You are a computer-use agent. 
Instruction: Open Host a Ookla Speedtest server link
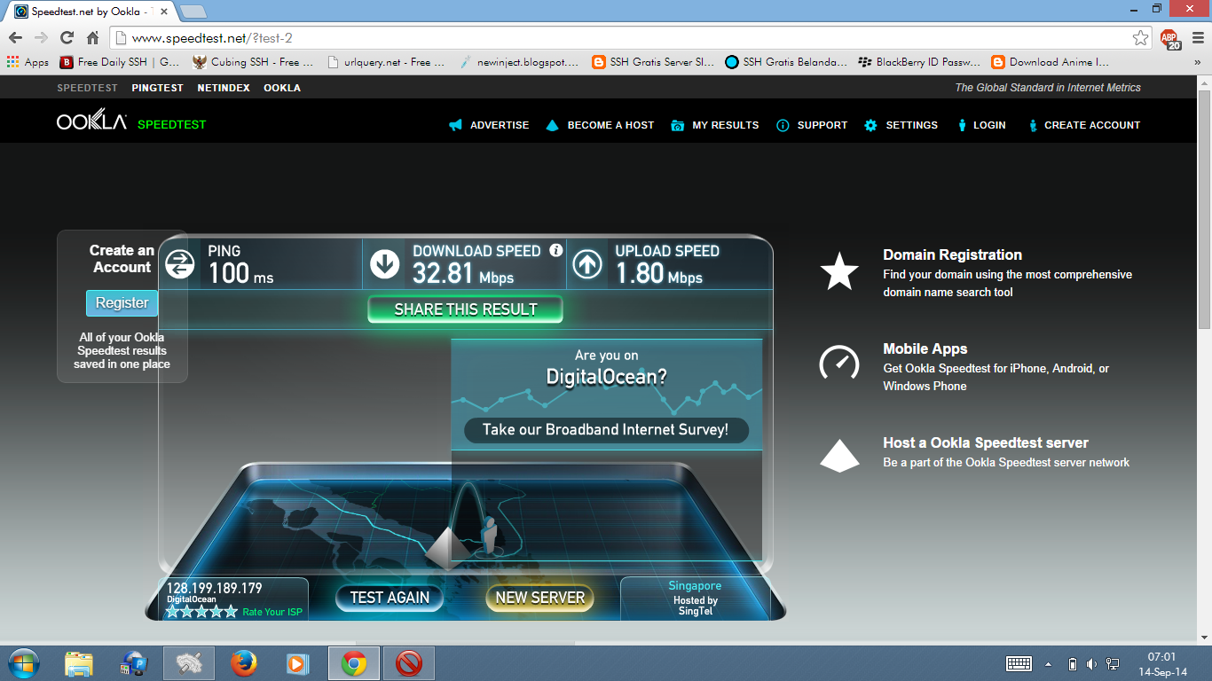coord(986,442)
